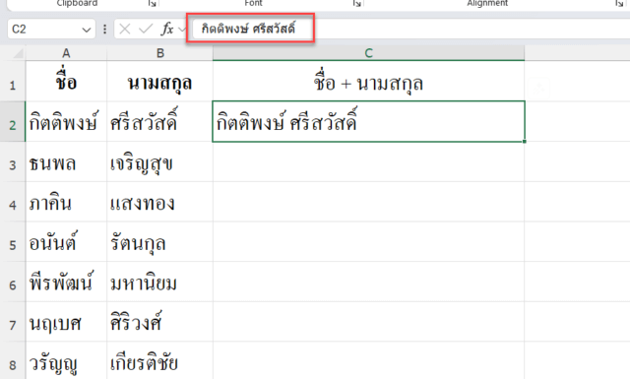Click the fill handle of cell C2

525,141
